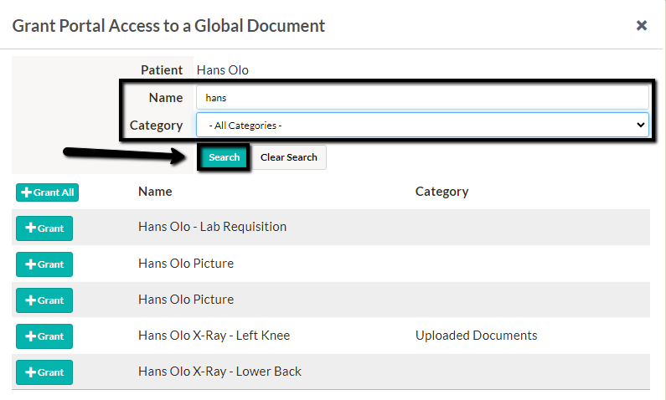Click the Category dropdown chevron arrow
The width and height of the screenshot is (666, 400).
pos(641,126)
